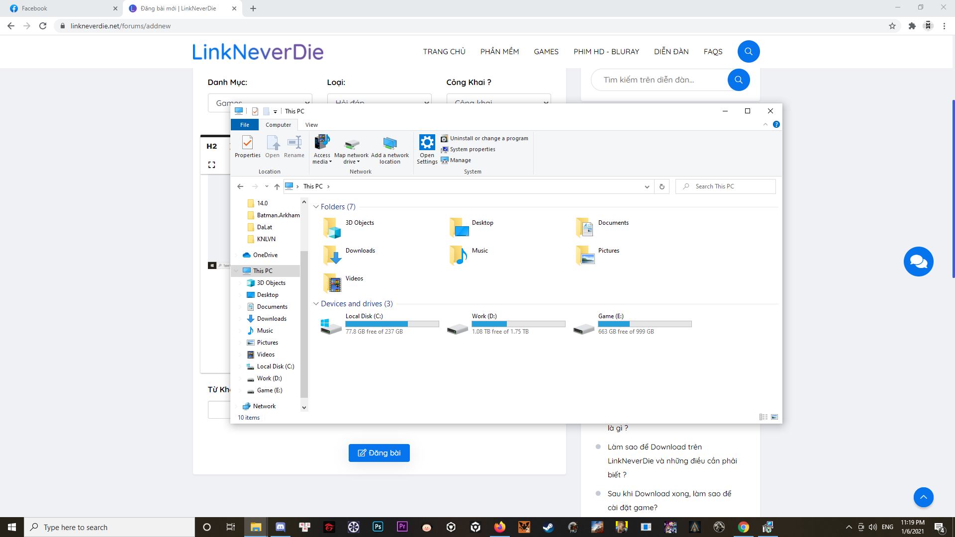Screen dimensions: 955x537
Task: Collapse the Devices and drives section
Action: pyautogui.click(x=316, y=304)
